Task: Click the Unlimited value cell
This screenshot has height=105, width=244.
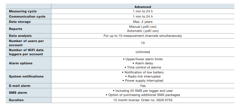Action: pyautogui.click(x=143, y=52)
